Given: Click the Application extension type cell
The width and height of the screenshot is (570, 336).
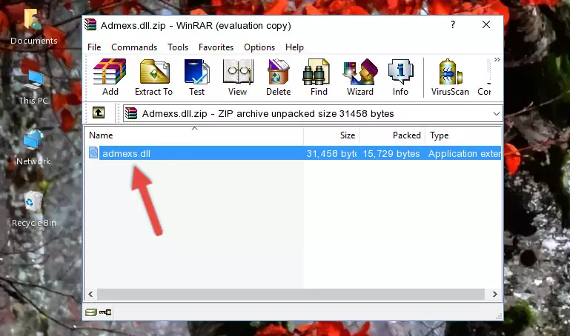Looking at the screenshot, I should [x=465, y=153].
